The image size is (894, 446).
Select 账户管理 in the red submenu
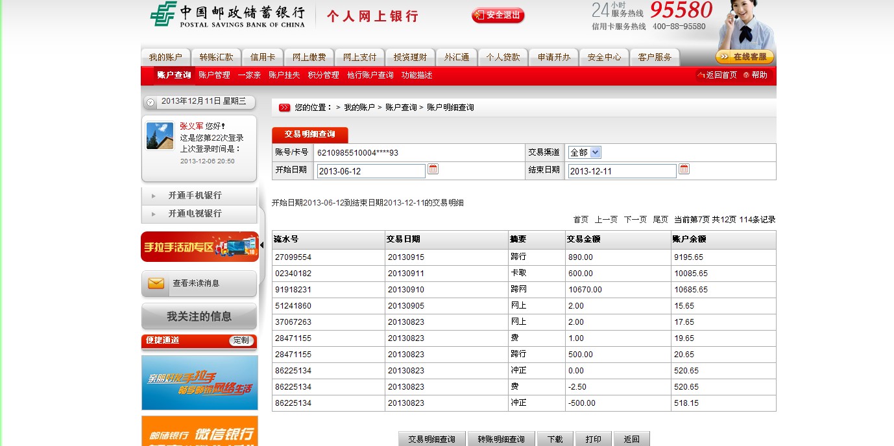point(214,75)
